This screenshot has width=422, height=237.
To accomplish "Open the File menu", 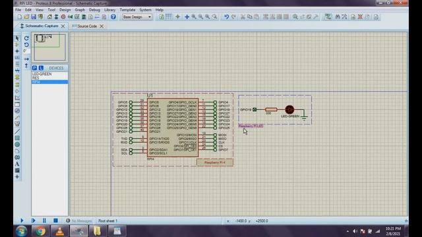I will tap(18, 10).
